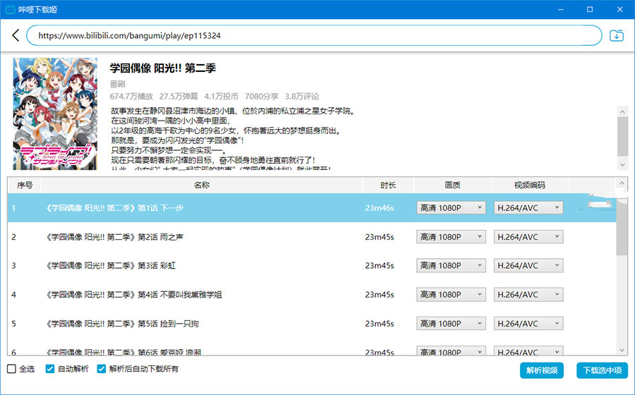Maximize the application window
635x395 pixels.
590,9
